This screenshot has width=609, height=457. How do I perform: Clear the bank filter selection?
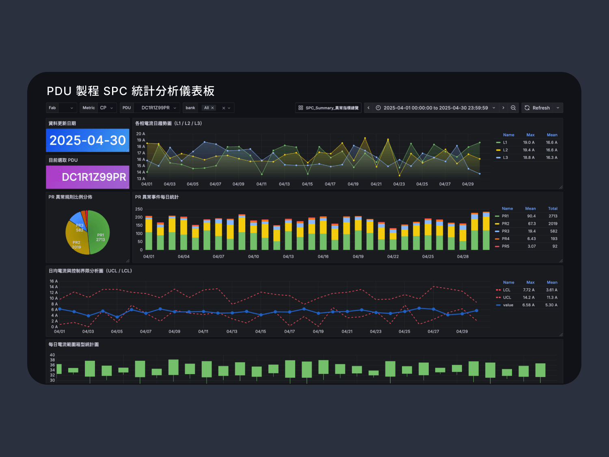click(x=223, y=108)
